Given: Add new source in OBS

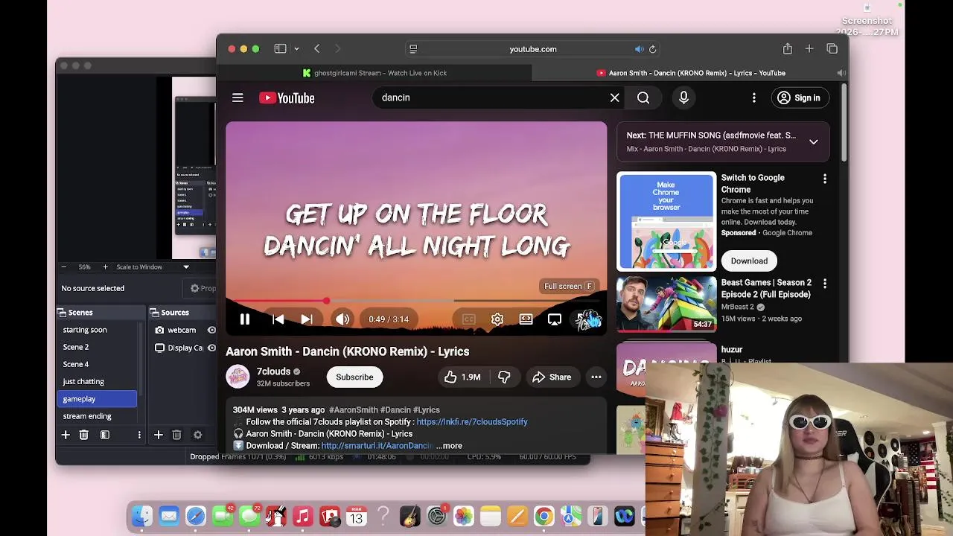Looking at the screenshot, I should [x=158, y=435].
